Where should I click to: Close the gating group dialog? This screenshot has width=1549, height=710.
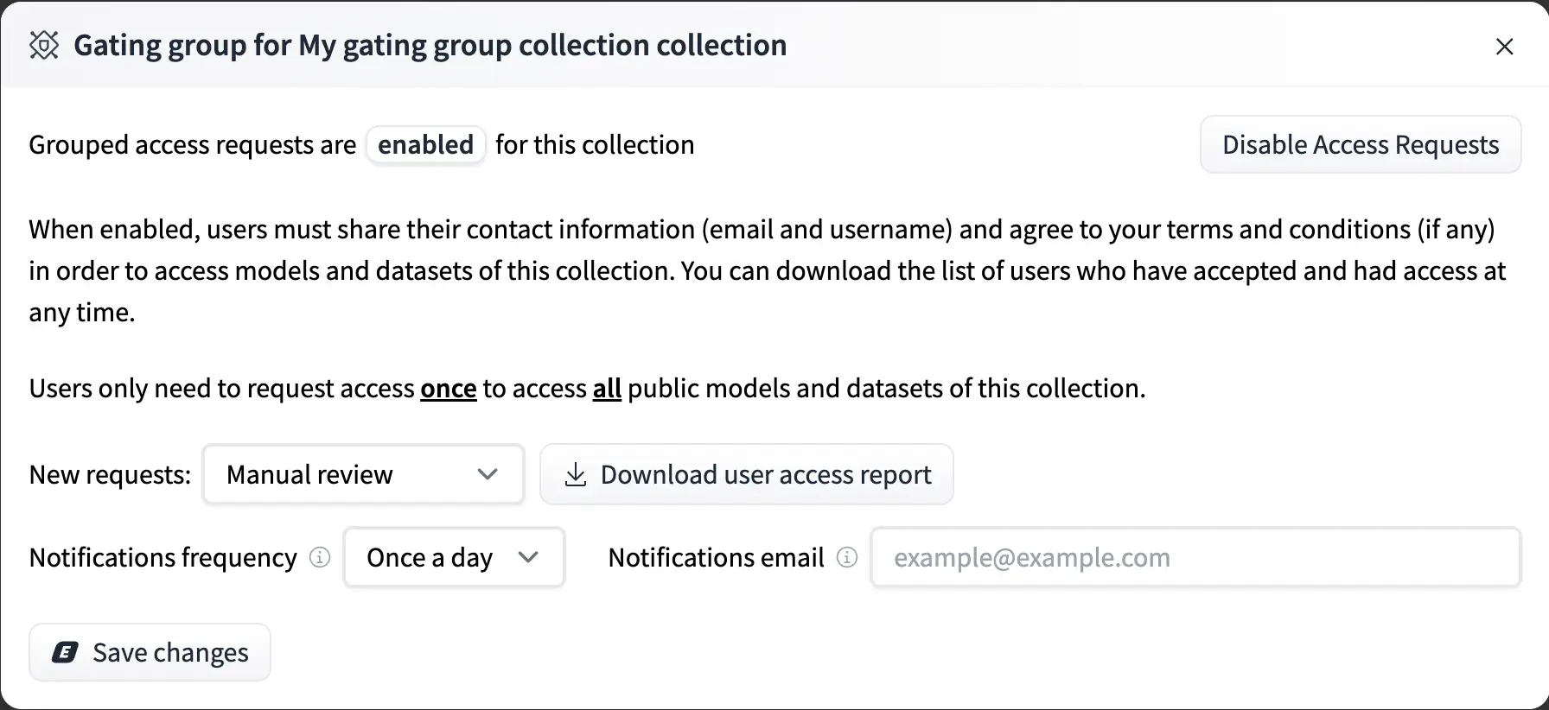tap(1504, 47)
